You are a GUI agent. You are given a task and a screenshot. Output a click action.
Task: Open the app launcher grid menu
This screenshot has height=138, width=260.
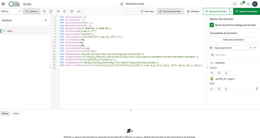click(x=4, y=4)
